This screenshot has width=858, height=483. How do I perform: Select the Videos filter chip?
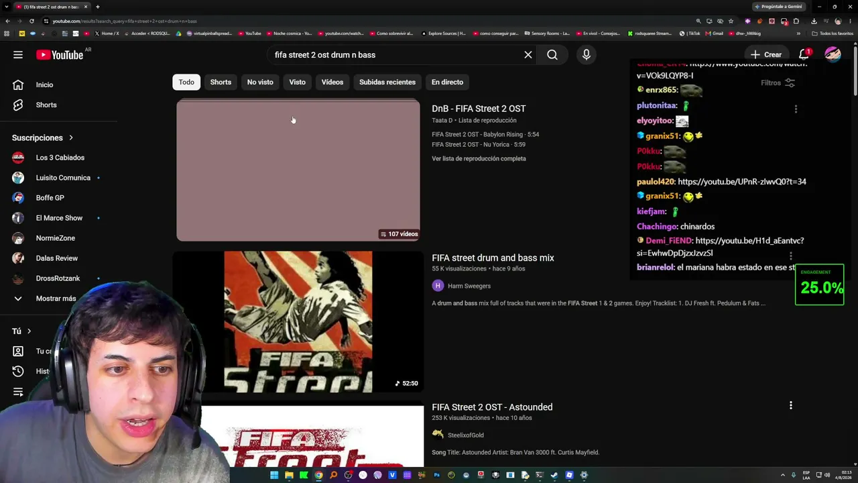332,82
